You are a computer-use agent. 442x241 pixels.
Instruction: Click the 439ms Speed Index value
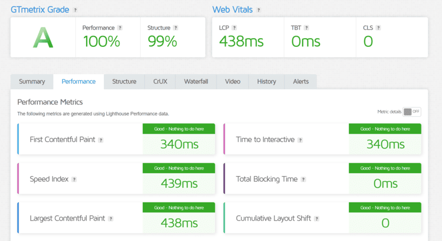179,183
